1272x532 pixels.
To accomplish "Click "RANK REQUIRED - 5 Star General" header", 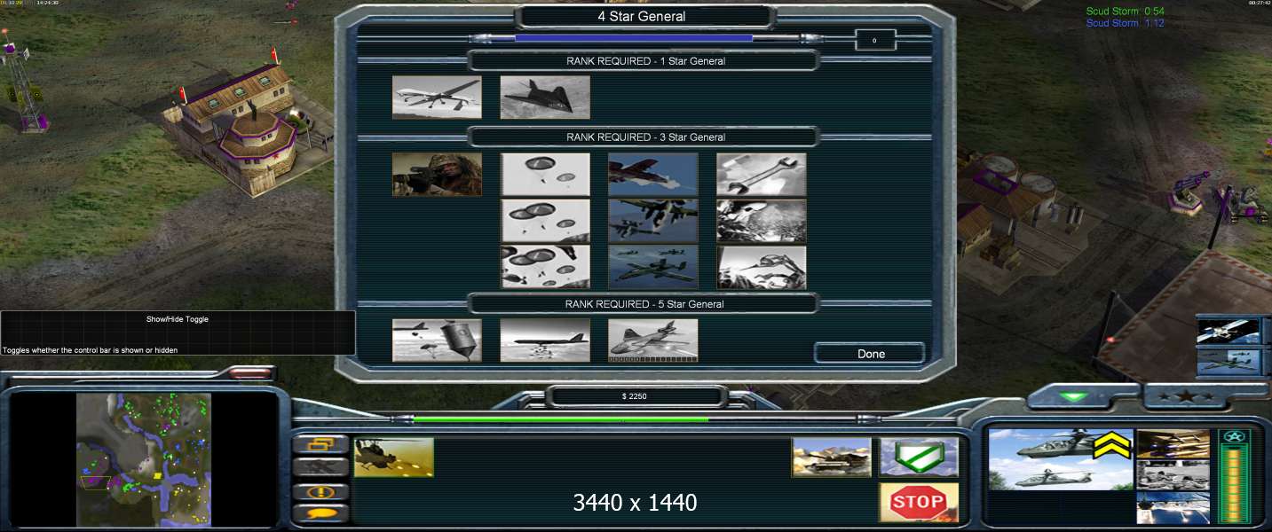I will point(645,304).
